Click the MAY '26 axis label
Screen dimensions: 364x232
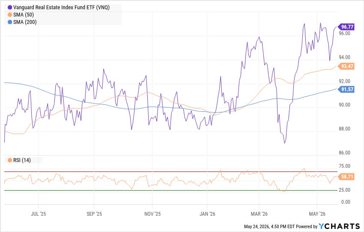coord(317,214)
